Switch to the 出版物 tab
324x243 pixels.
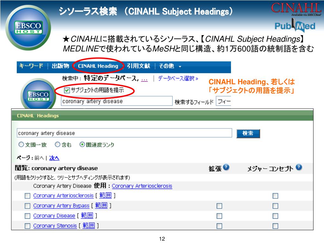(x=60, y=66)
